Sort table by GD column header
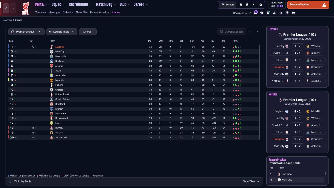 pos(213,41)
